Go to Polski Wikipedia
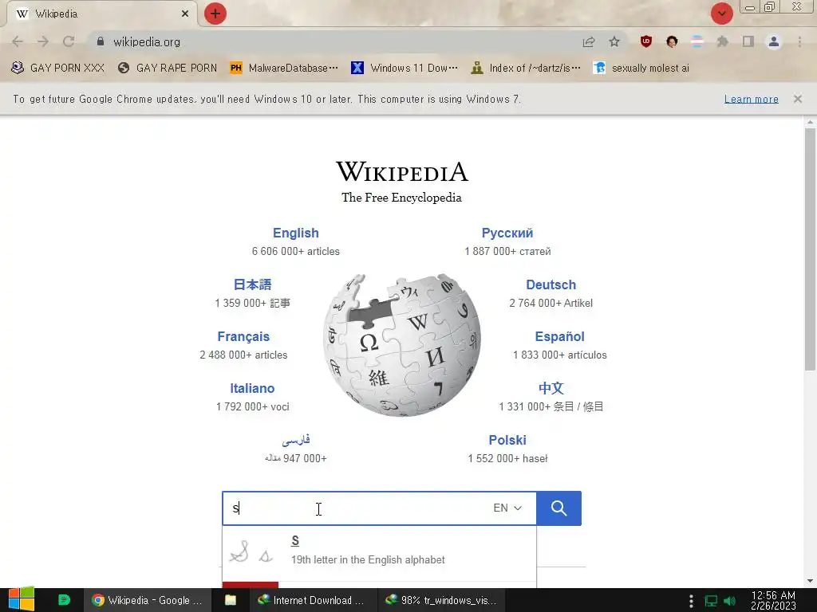817x612 pixels. click(x=507, y=440)
